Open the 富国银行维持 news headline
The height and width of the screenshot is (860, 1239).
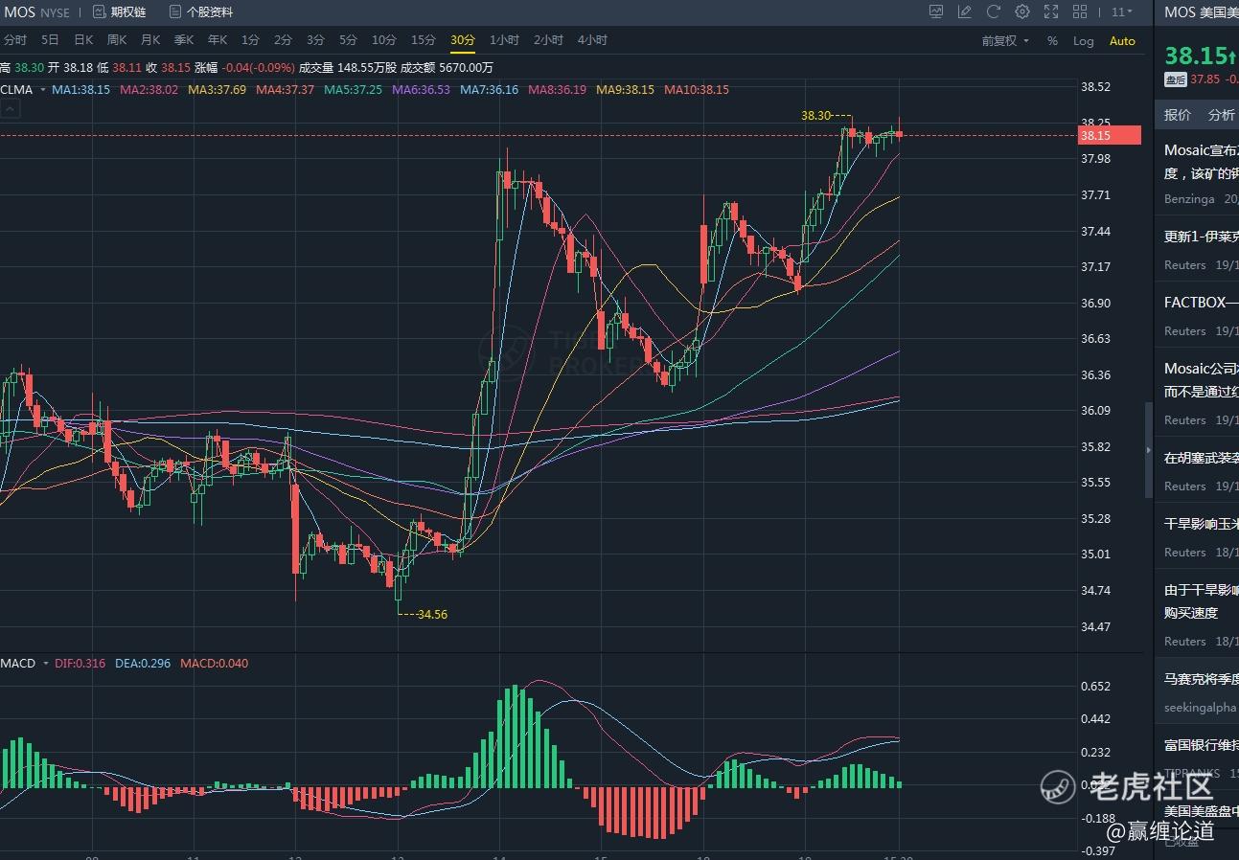(x=1202, y=744)
